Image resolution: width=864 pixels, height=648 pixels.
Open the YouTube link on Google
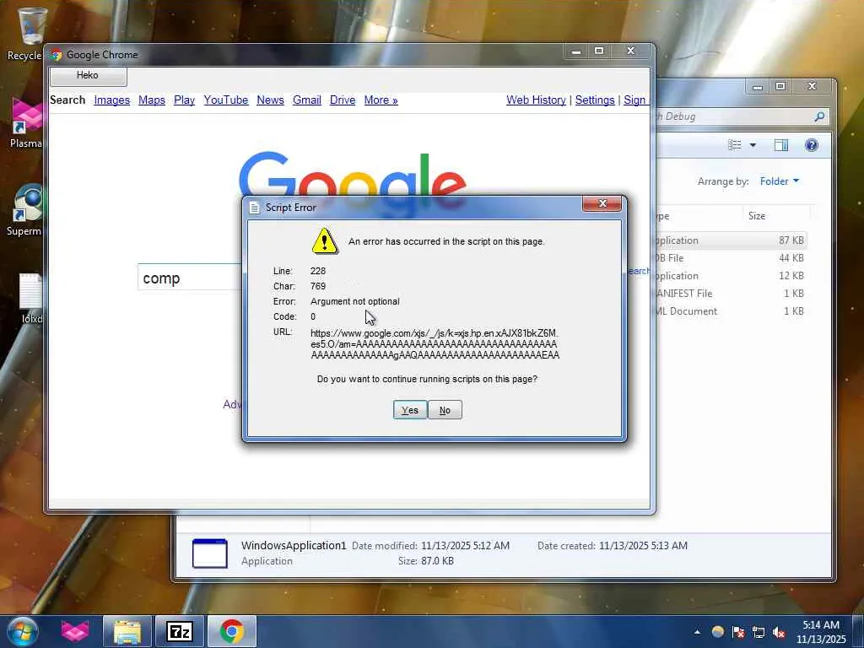point(226,100)
